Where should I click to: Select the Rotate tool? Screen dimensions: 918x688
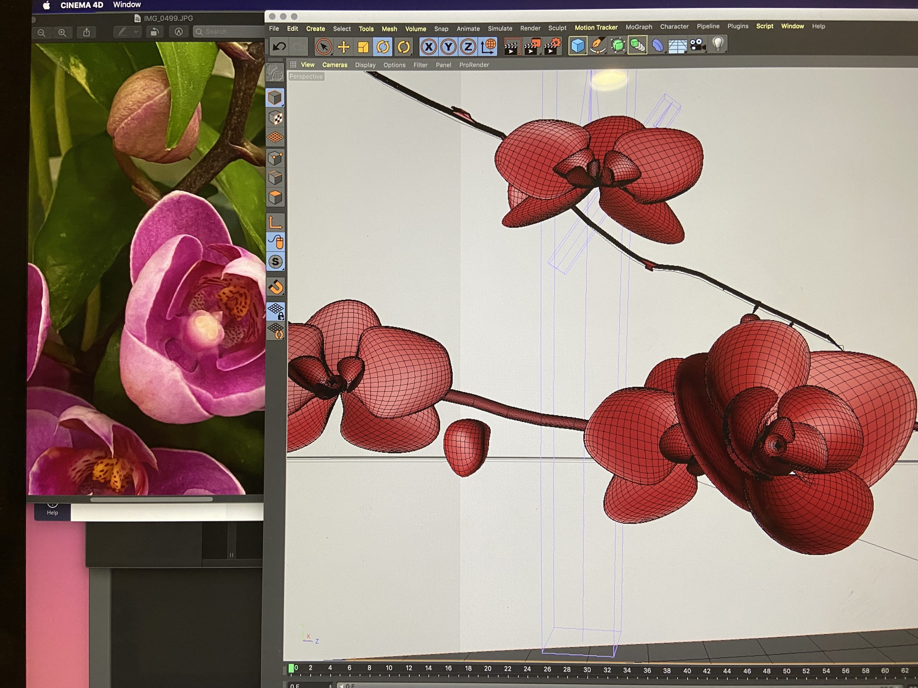click(383, 47)
